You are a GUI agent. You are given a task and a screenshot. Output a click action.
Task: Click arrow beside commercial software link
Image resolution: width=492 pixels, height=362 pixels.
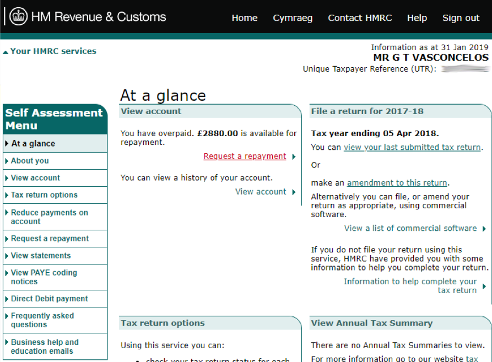point(484,229)
